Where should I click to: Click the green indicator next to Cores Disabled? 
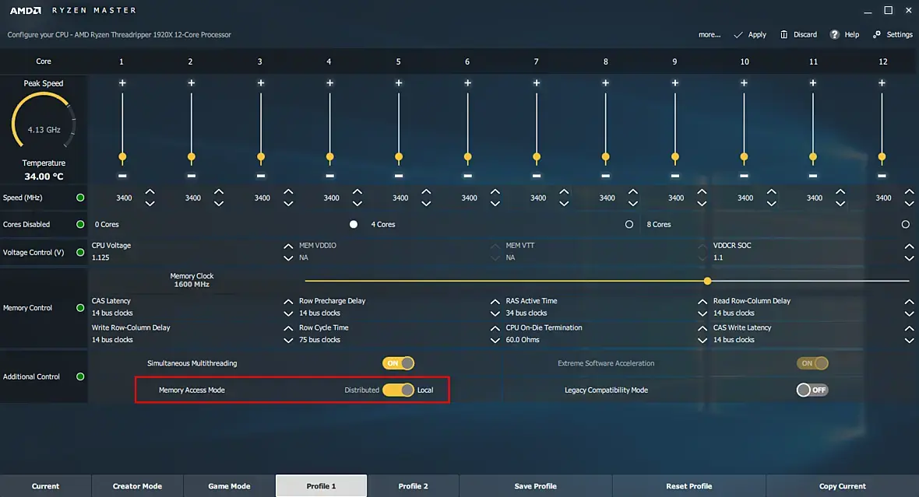(x=80, y=224)
